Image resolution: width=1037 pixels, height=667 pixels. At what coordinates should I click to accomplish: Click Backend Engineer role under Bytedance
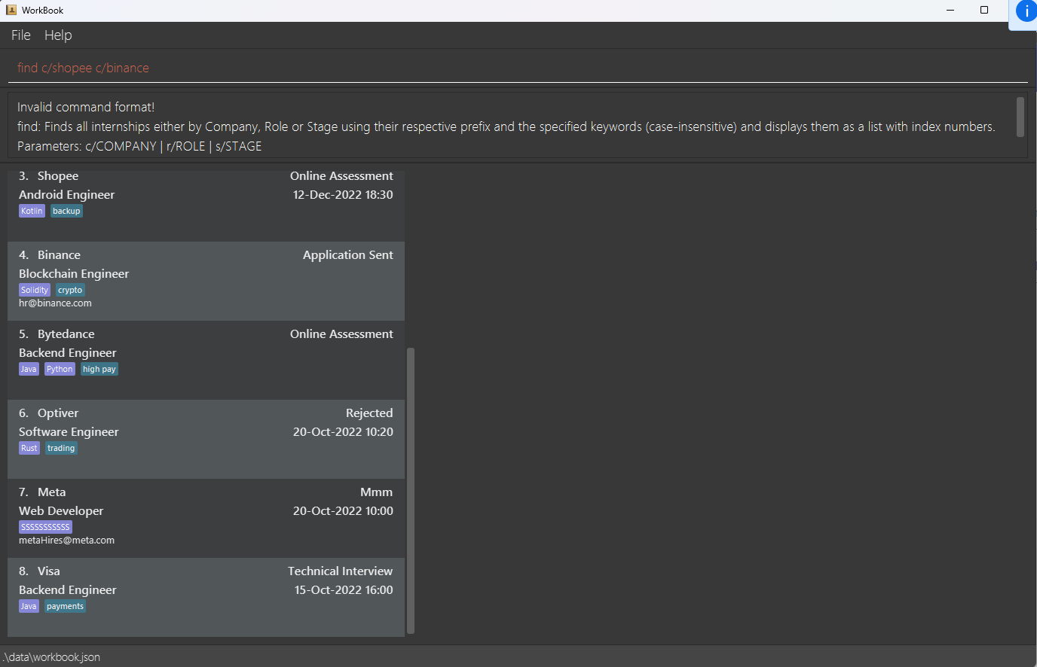click(x=68, y=353)
